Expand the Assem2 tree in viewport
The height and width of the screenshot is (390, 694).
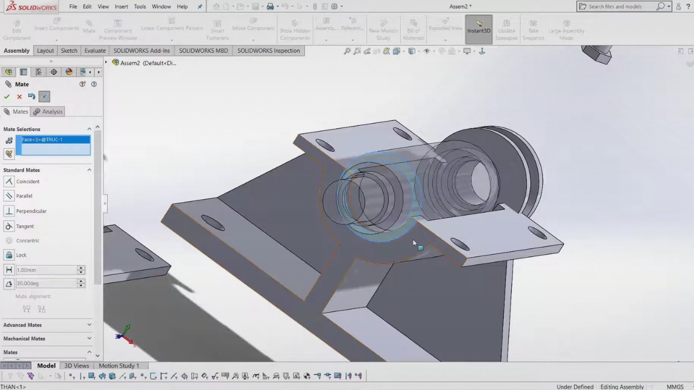pyautogui.click(x=106, y=62)
